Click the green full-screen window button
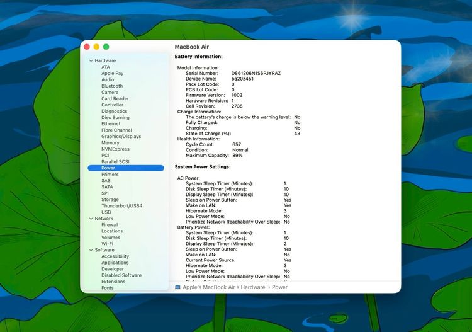This screenshot has width=472, height=332. 106,47
